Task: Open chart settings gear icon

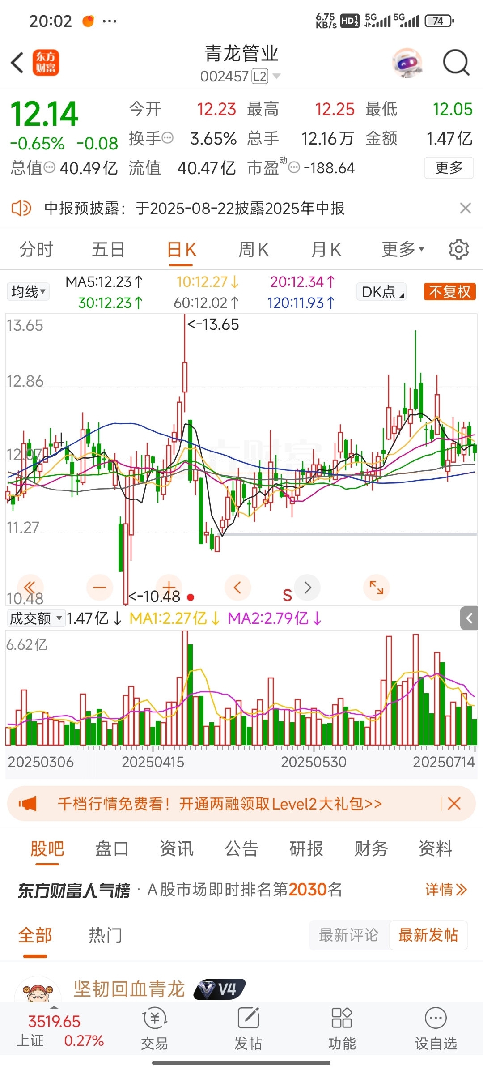Action: click(459, 249)
